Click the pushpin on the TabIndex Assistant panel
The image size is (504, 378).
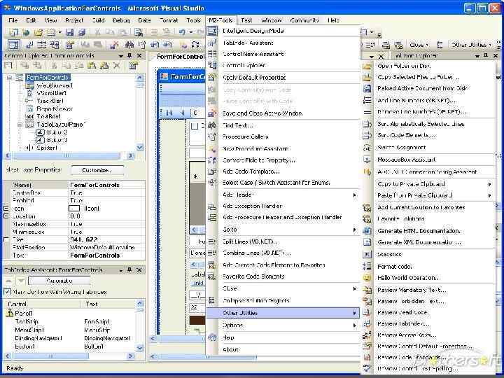(x=129, y=269)
